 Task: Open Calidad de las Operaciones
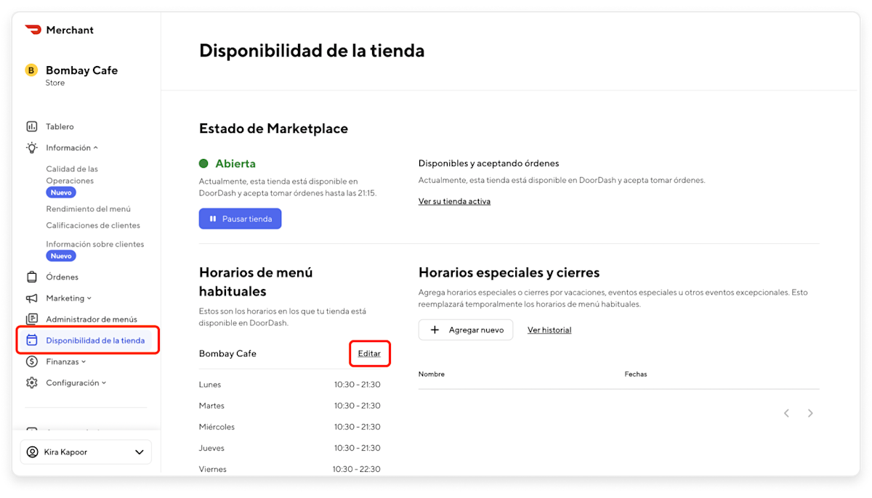pos(72,175)
